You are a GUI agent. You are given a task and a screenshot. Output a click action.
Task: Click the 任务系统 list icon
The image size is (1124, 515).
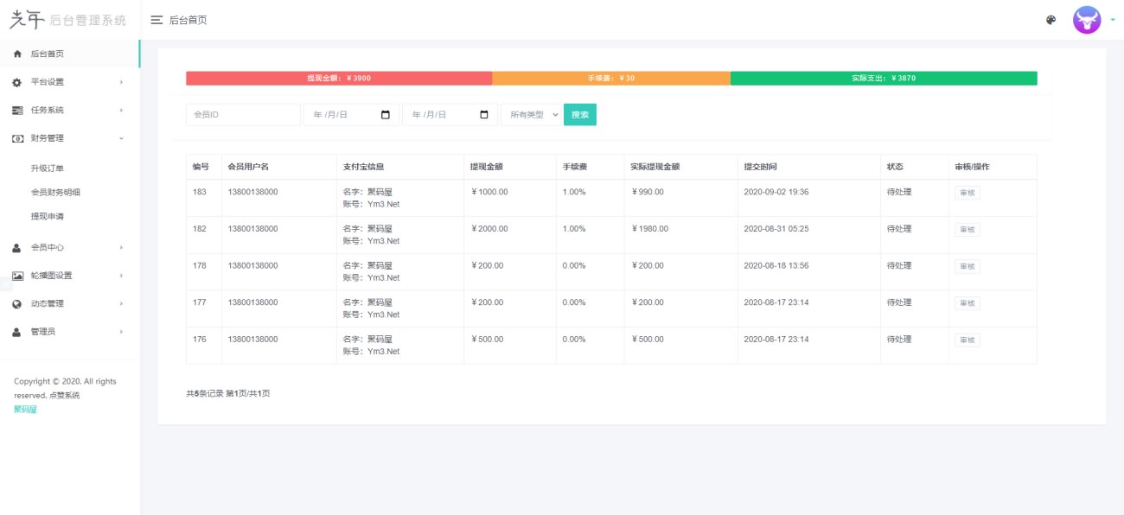pyautogui.click(x=17, y=111)
